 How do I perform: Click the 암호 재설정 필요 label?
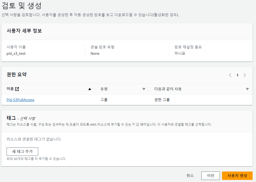click(x=188, y=47)
